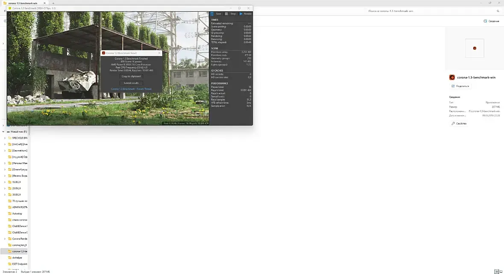Select the chaos-corona folder in tree
504x274 pixels.
pyautogui.click(x=18, y=220)
